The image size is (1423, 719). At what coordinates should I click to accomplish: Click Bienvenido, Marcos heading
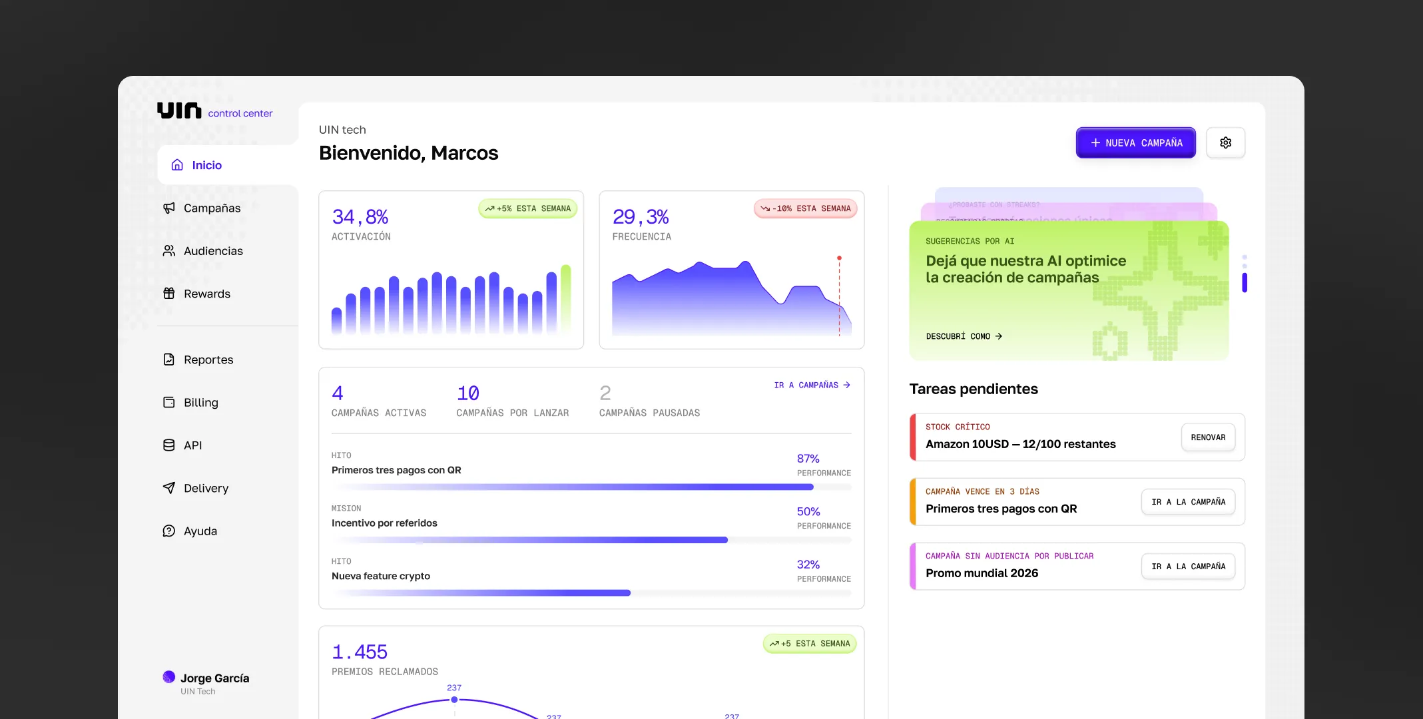(408, 153)
